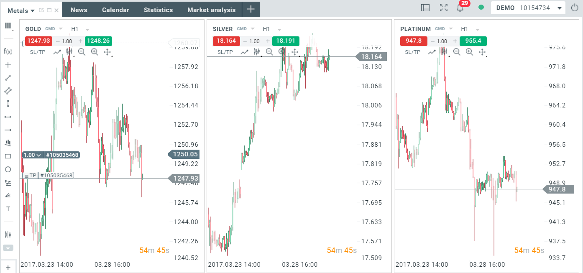Open the Market analysis tab
Screen dimensions: 583x273
point(211,10)
